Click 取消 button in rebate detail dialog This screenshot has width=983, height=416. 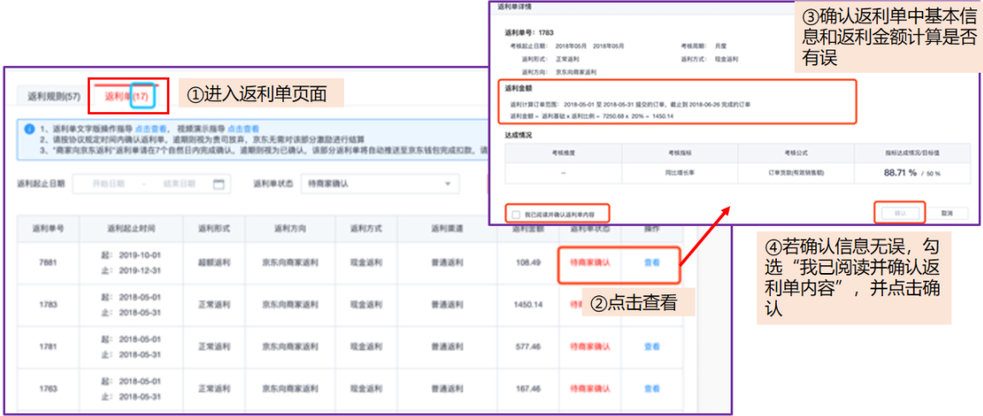[946, 213]
